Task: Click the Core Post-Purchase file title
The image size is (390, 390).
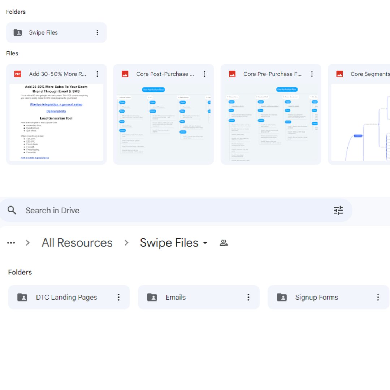Action: coord(165,74)
